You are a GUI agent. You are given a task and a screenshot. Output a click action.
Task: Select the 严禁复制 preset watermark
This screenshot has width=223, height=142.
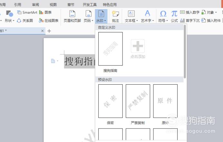[x=138, y=101]
